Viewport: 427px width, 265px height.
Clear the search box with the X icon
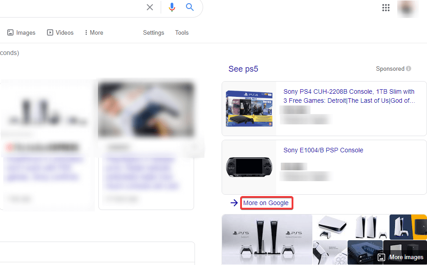pos(150,7)
